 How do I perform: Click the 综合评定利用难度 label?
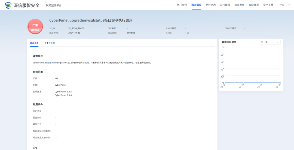(x=42, y=131)
